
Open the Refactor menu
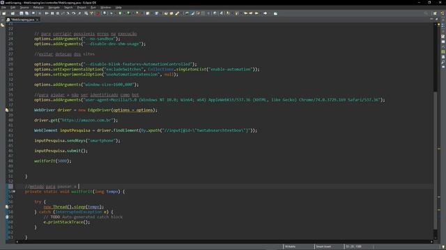click(x=38, y=8)
